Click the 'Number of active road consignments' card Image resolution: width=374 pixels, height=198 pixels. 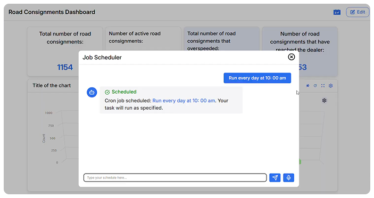(x=143, y=39)
